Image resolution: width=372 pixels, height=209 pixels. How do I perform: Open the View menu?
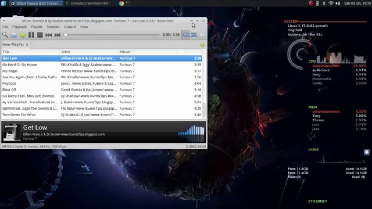tap(84, 27)
